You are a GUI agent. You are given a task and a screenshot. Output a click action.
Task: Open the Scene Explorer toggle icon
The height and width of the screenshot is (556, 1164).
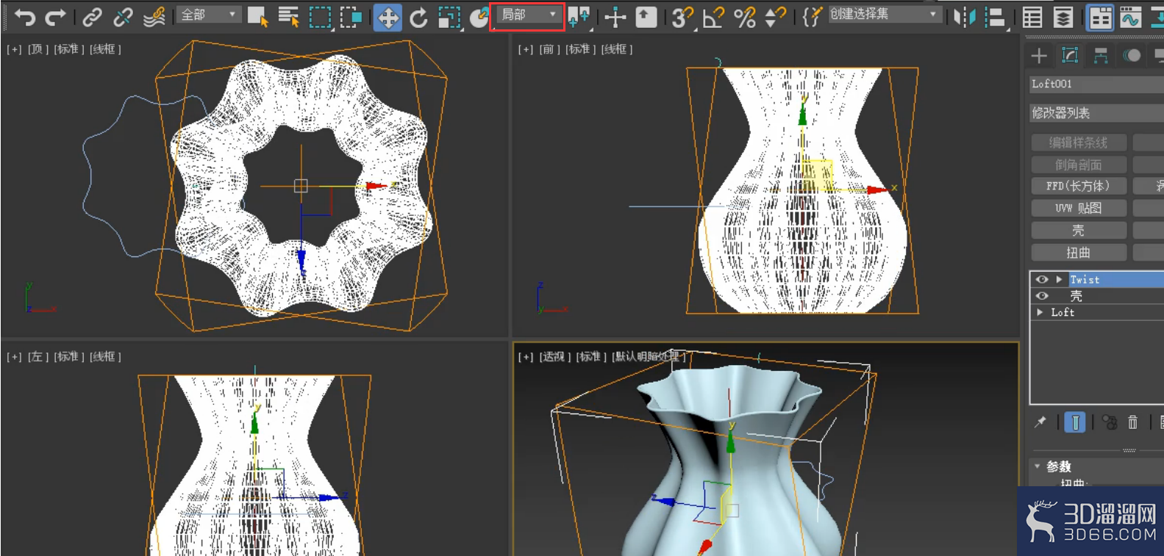click(x=1032, y=17)
